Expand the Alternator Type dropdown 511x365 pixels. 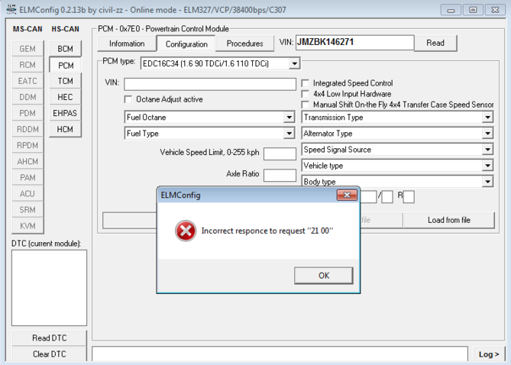point(487,134)
